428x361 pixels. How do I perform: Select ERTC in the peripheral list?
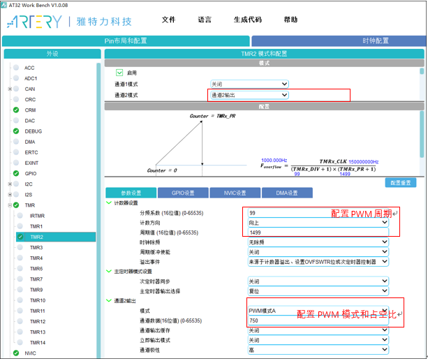[x=31, y=152]
